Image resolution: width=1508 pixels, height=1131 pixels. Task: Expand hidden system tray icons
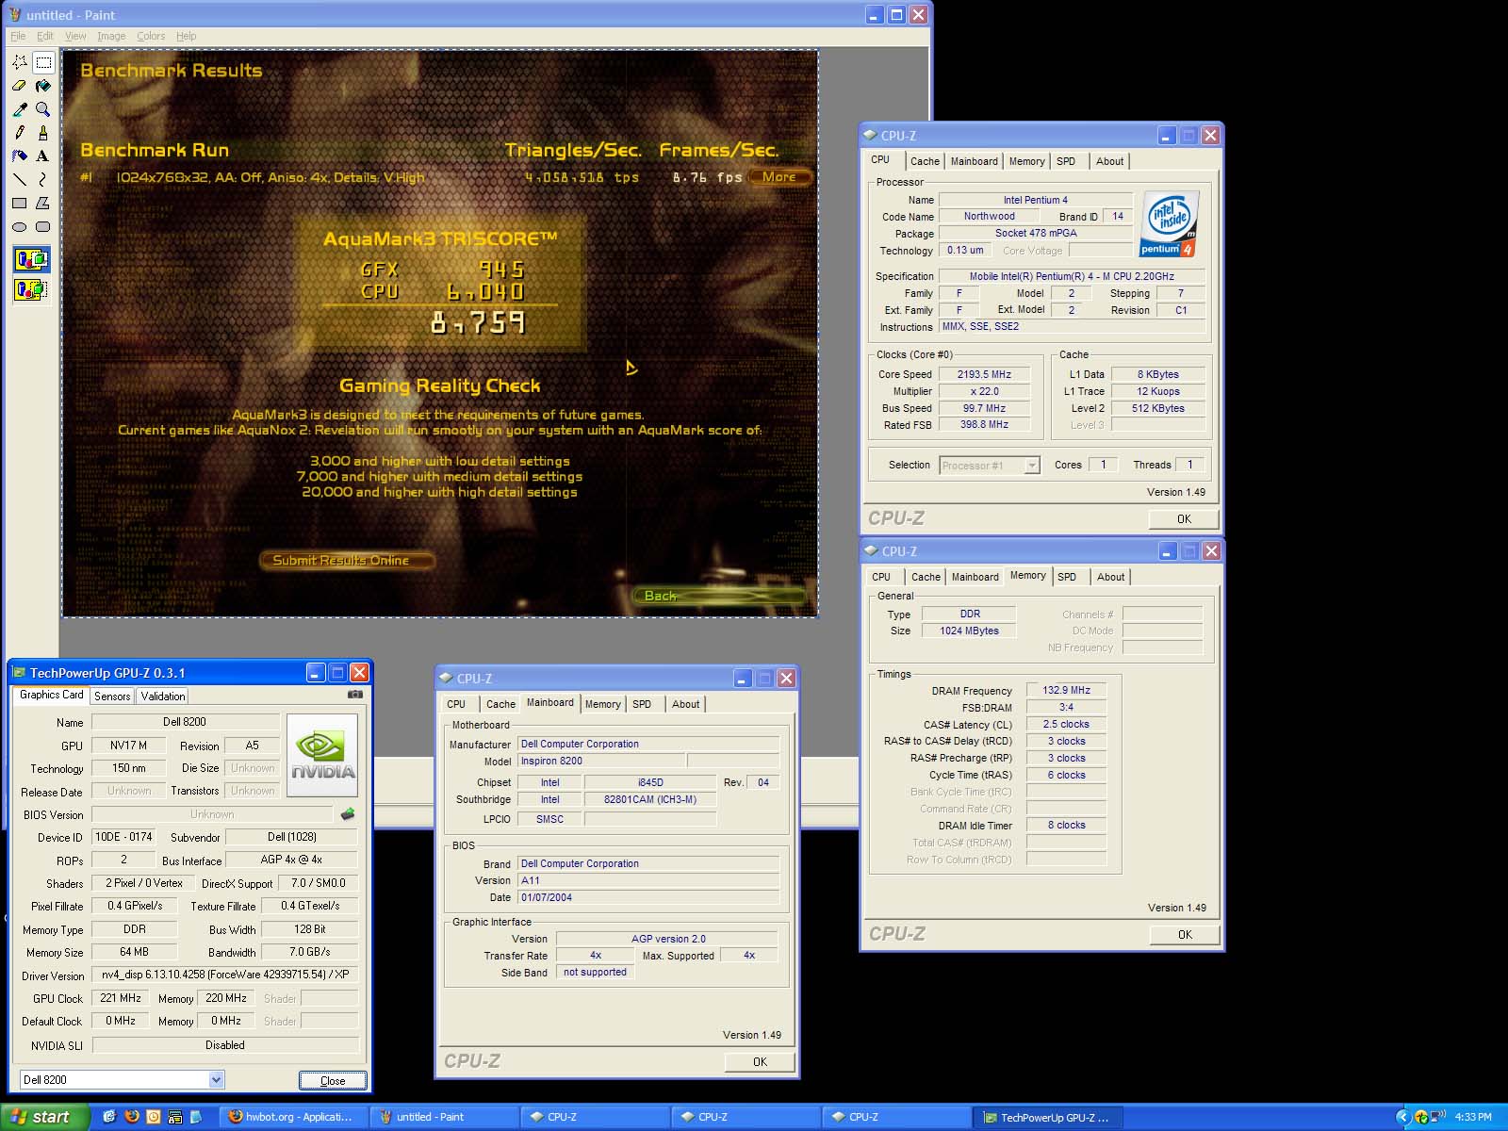click(1402, 1117)
